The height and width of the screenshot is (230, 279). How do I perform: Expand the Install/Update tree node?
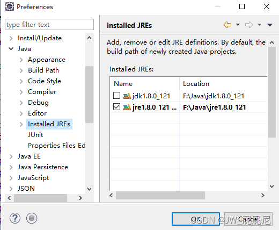point(11,38)
